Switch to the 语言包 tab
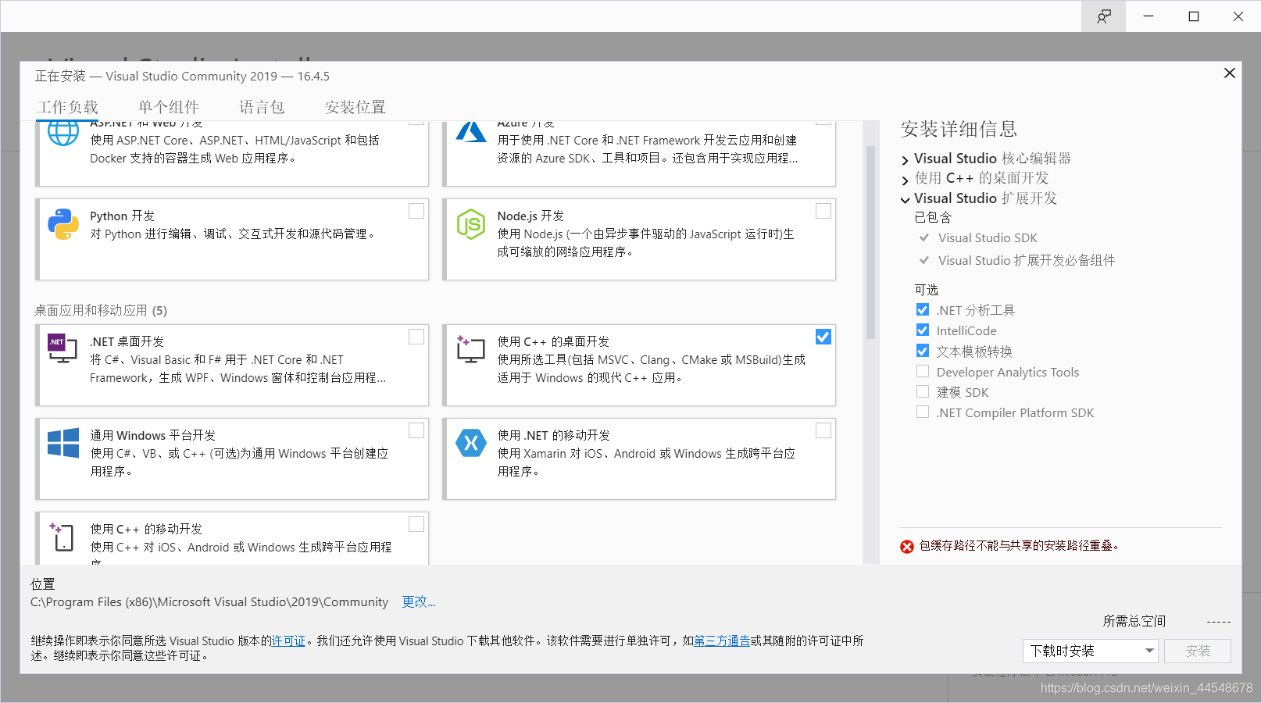 262,107
